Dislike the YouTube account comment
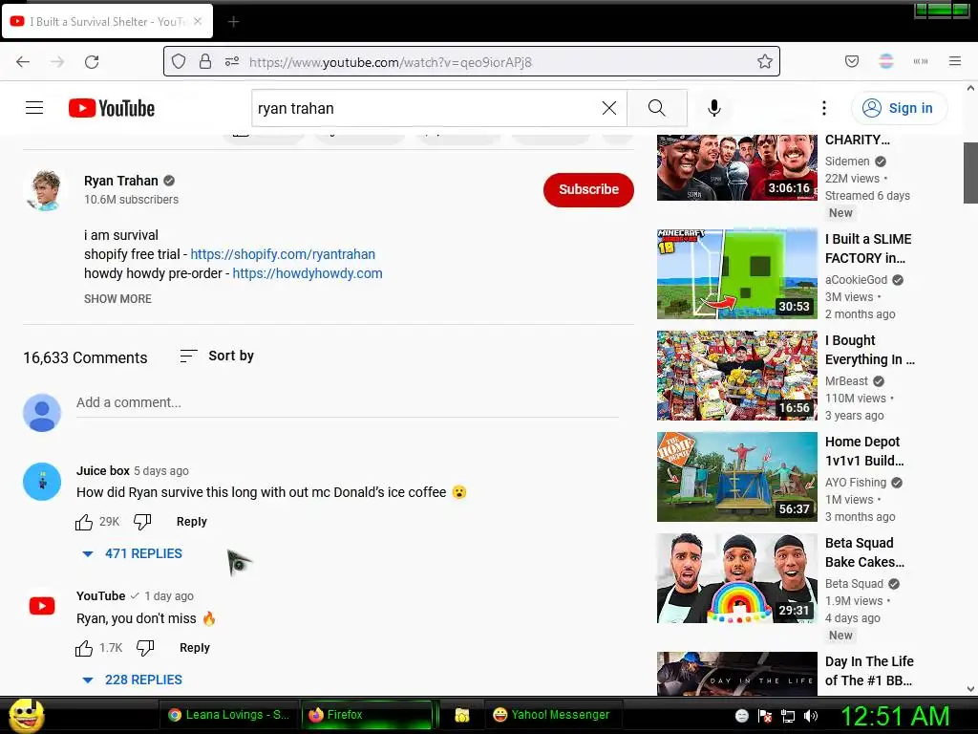 [x=145, y=648]
